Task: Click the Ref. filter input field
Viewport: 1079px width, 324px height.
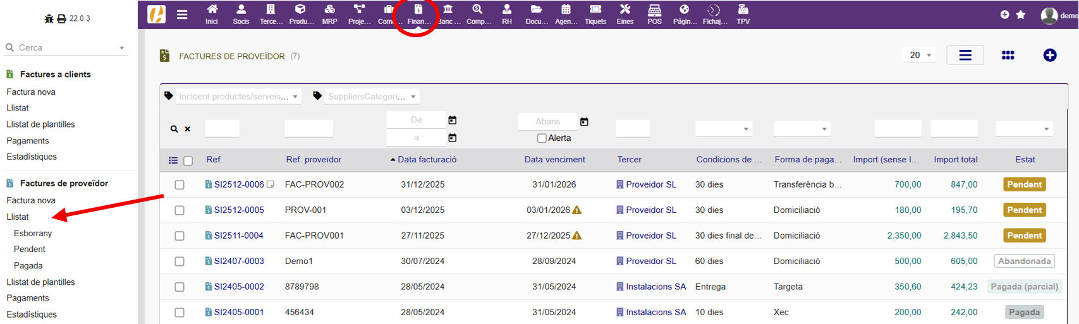Action: 222,129
